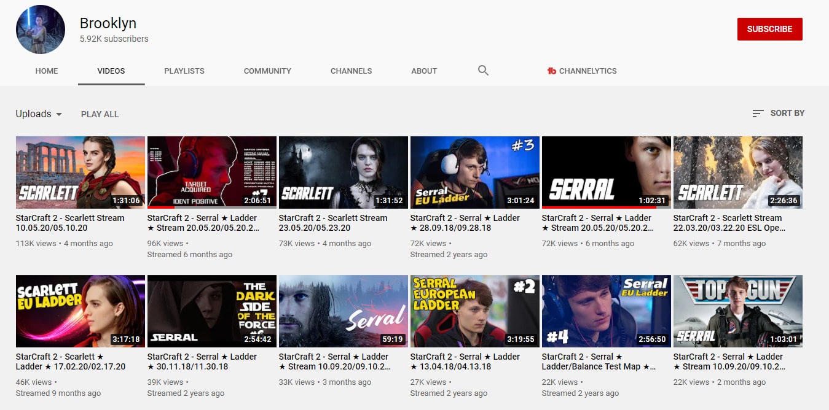This screenshot has height=410, width=829.
Task: Open title Serral Ladder 30.11.18/11.30.18
Action: coord(202,362)
